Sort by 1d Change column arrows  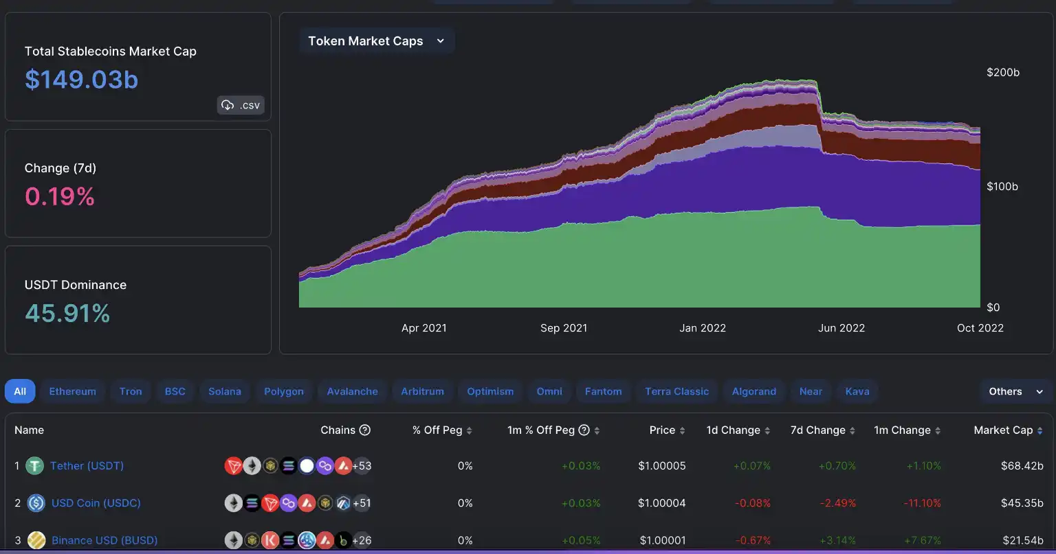[767, 430]
